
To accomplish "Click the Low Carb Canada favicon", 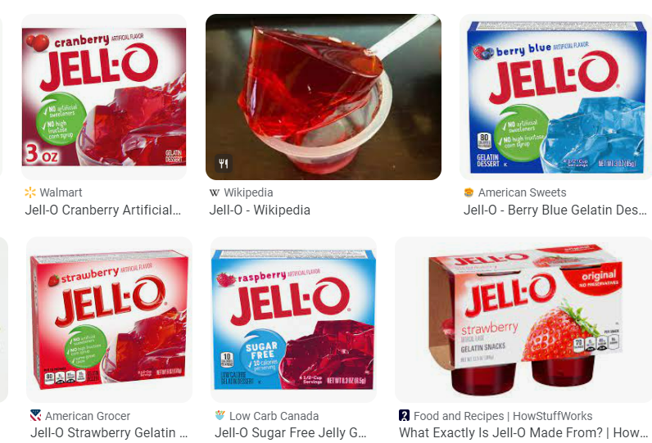I will pos(220,416).
